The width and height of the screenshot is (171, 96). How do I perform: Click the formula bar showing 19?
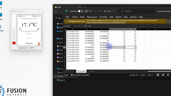click(129, 26)
